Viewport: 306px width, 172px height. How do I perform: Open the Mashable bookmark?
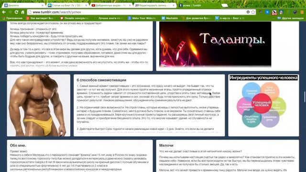[170, 18]
